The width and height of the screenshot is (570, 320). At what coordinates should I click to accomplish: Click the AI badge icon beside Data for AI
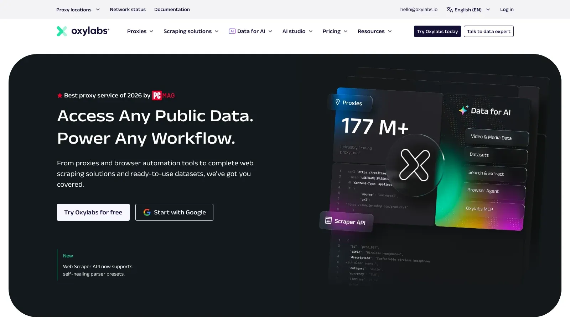tap(232, 31)
